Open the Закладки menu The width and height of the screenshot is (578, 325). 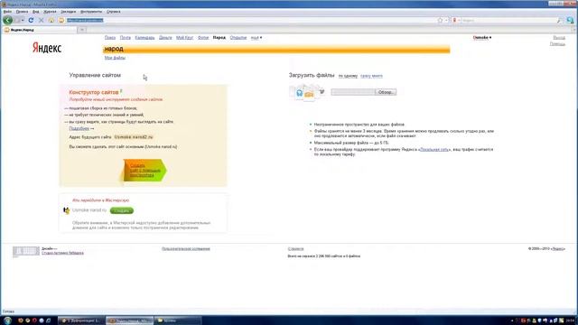pyautogui.click(x=69, y=12)
